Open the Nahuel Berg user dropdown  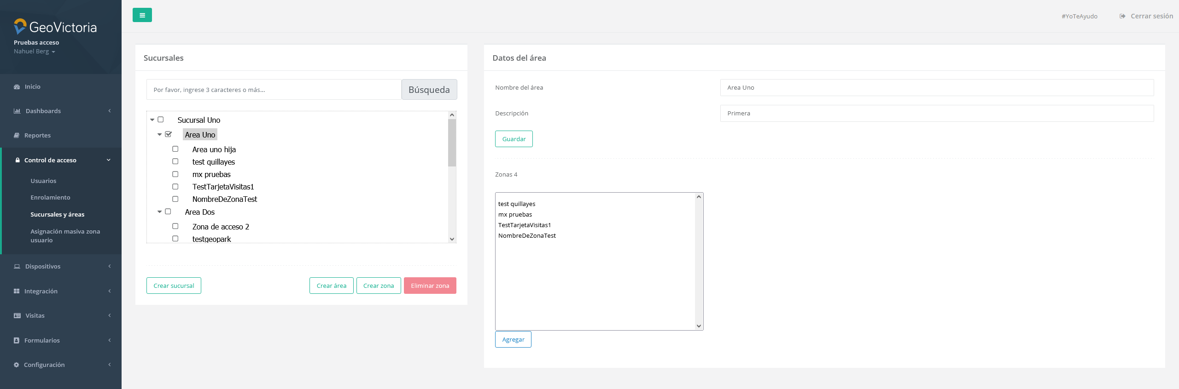click(35, 51)
